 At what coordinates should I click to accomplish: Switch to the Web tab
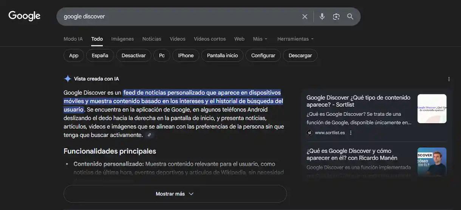click(x=239, y=39)
